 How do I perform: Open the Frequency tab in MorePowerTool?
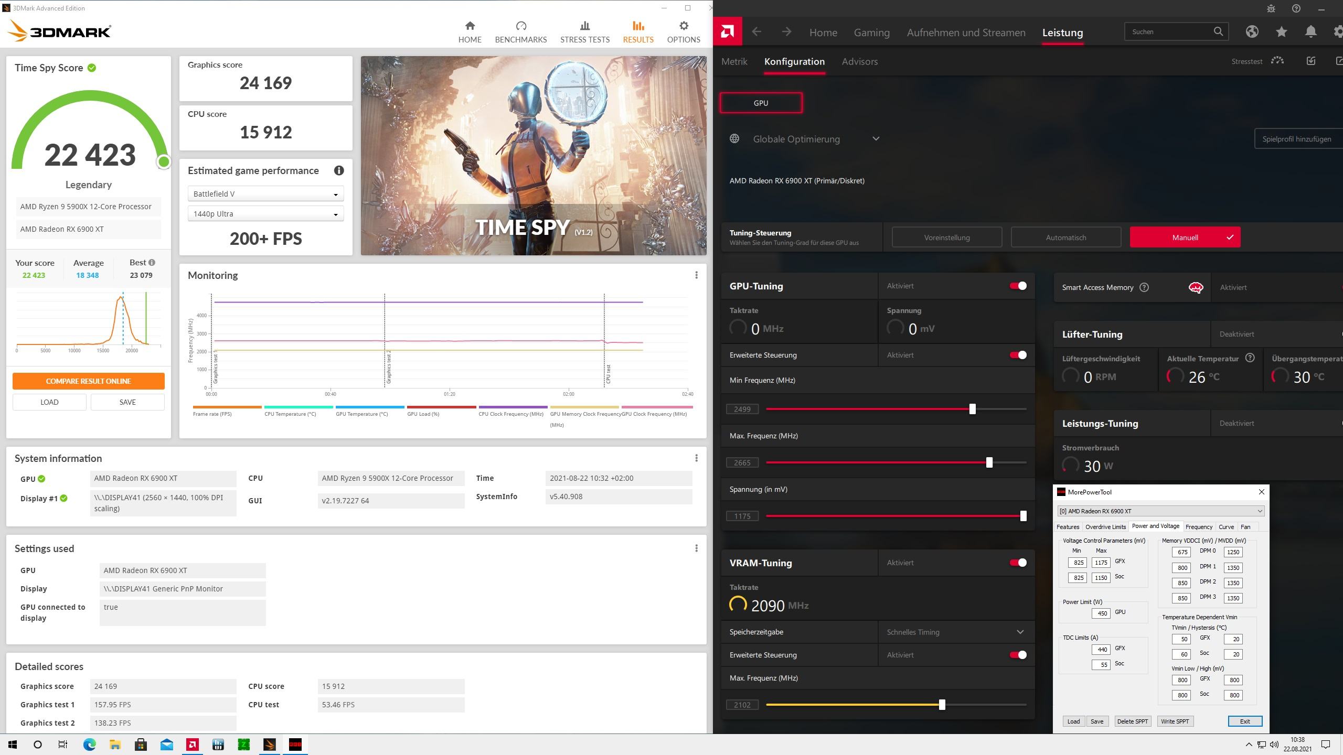1198,526
